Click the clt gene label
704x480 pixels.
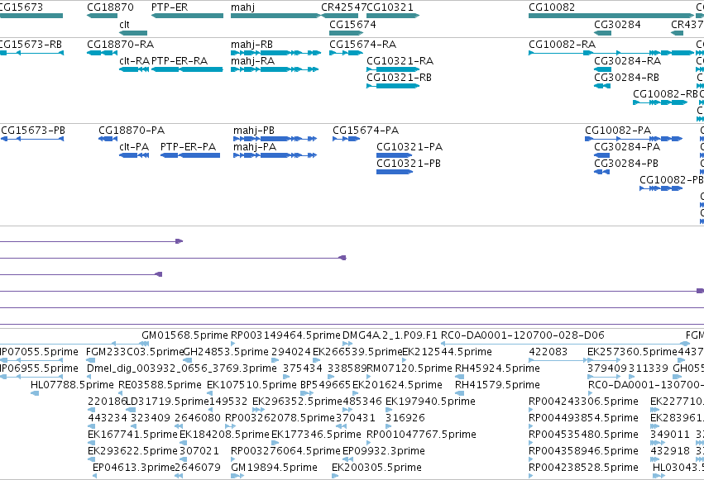[124, 24]
